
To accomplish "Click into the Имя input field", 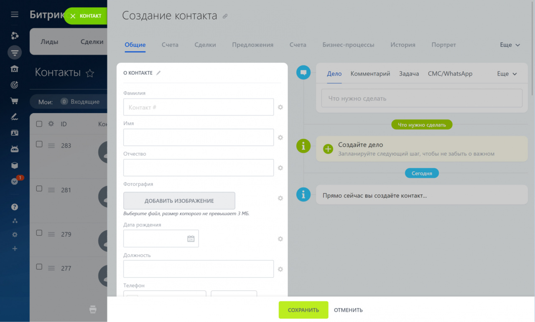I will click(x=199, y=137).
